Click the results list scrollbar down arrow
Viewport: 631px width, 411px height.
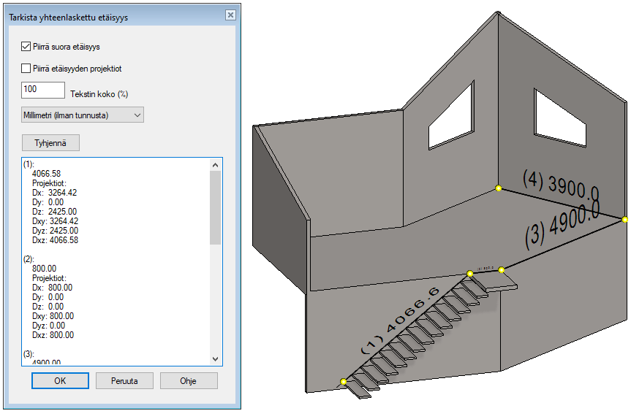tap(215, 358)
